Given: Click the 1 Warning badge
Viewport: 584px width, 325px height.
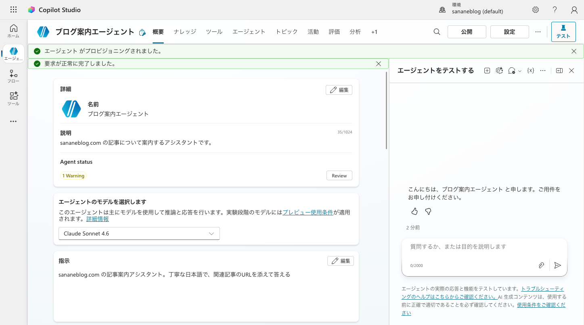Looking at the screenshot, I should click(73, 176).
